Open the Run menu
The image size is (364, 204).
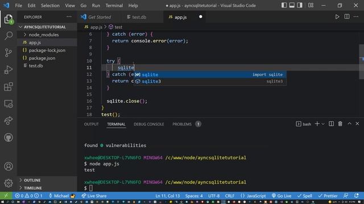(x=96, y=6)
